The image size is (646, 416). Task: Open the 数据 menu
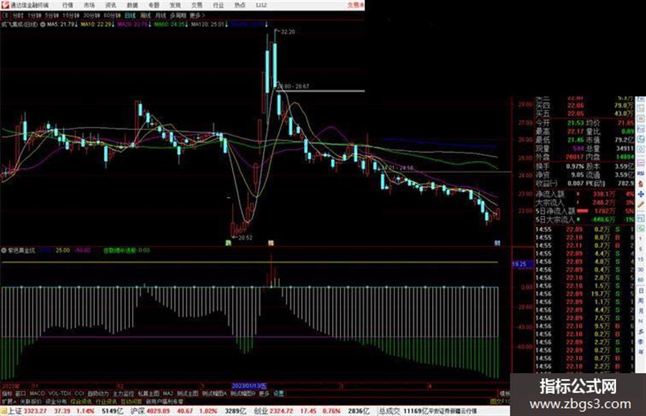(x=132, y=5)
